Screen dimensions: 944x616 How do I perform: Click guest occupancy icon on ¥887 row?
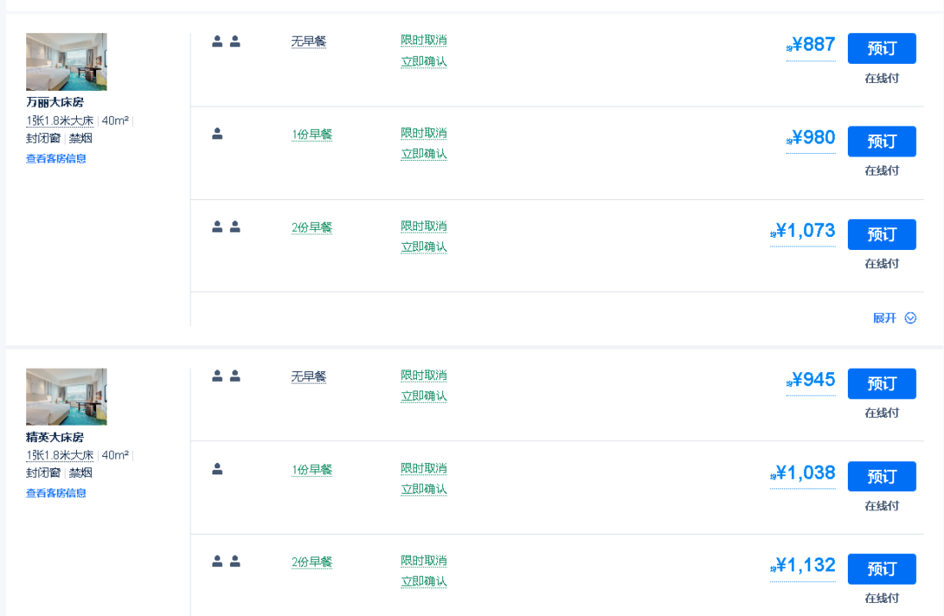coord(226,41)
